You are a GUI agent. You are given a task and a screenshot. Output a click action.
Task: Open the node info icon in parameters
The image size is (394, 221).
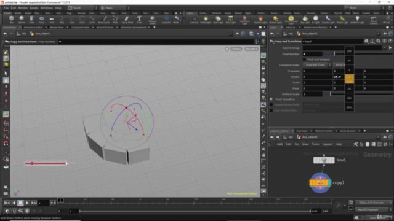pyautogui.click(x=384, y=41)
